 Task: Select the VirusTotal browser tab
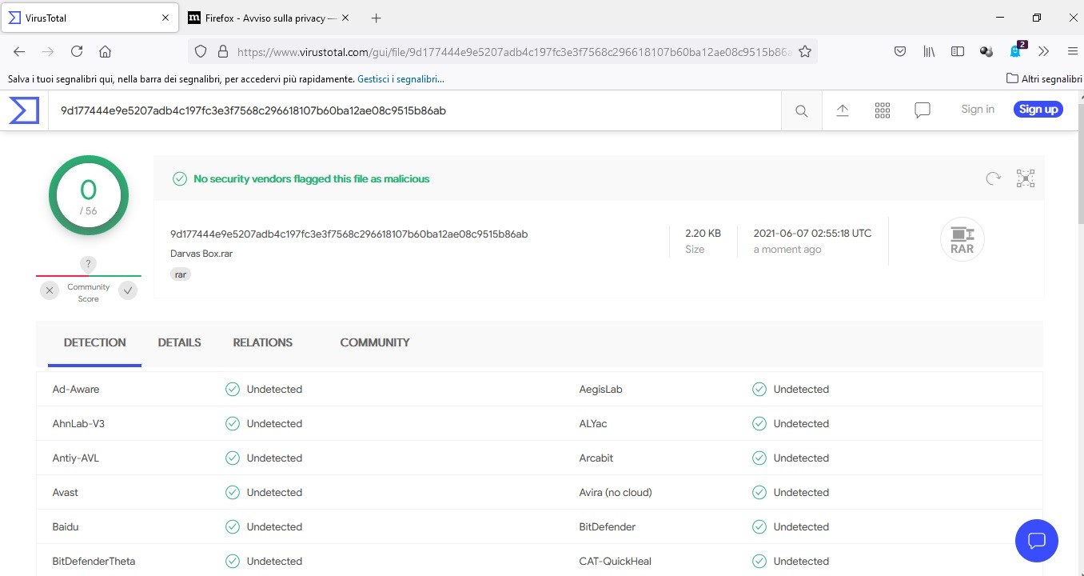(90, 18)
